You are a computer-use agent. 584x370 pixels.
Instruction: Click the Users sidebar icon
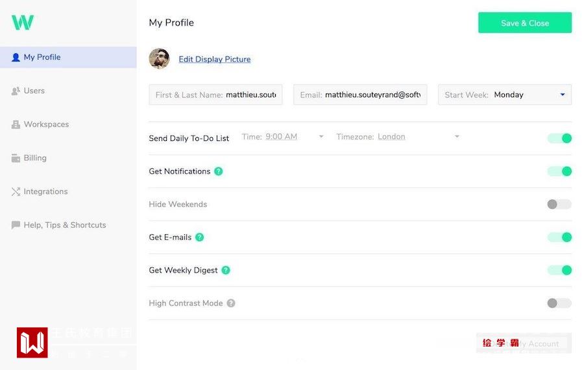click(x=16, y=91)
